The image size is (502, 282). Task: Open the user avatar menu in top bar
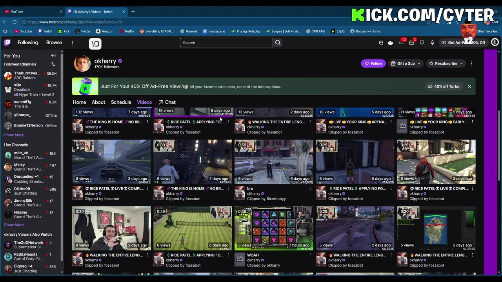tap(495, 42)
